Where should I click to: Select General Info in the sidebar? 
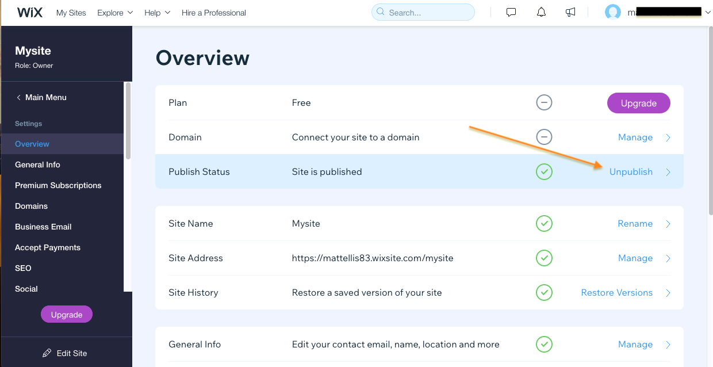pyautogui.click(x=37, y=165)
